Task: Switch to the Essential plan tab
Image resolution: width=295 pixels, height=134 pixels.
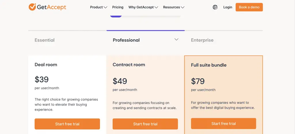Action: click(x=45, y=40)
